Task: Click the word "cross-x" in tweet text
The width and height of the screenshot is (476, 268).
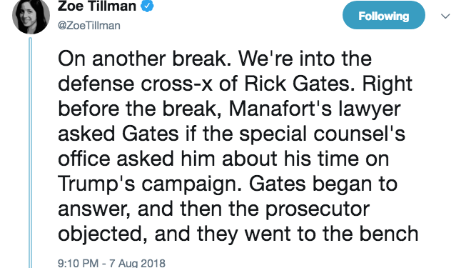Action: [176, 84]
